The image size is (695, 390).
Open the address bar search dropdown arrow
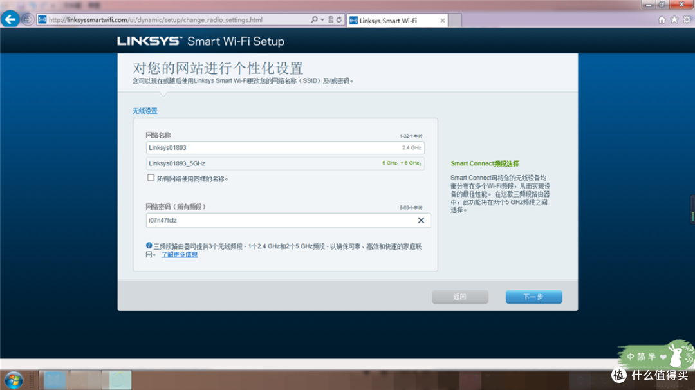tap(322, 20)
